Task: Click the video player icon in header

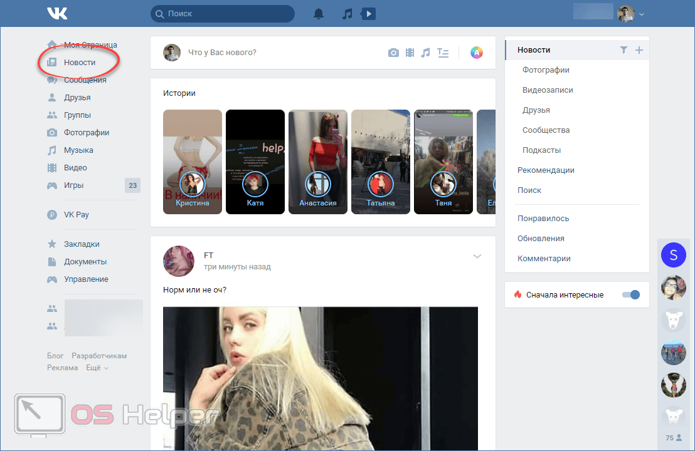Action: point(368,14)
